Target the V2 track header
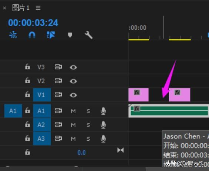Viewport: 209px width, 171px height. click(41, 81)
